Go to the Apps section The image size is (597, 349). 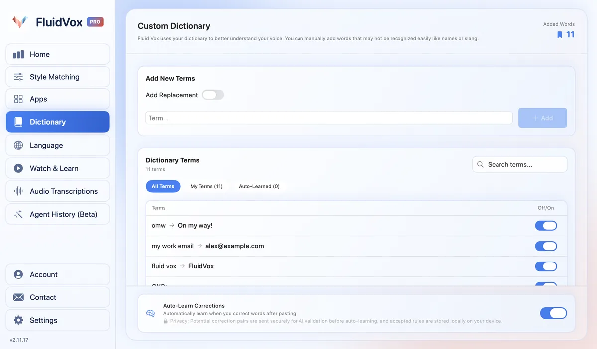[x=58, y=99]
